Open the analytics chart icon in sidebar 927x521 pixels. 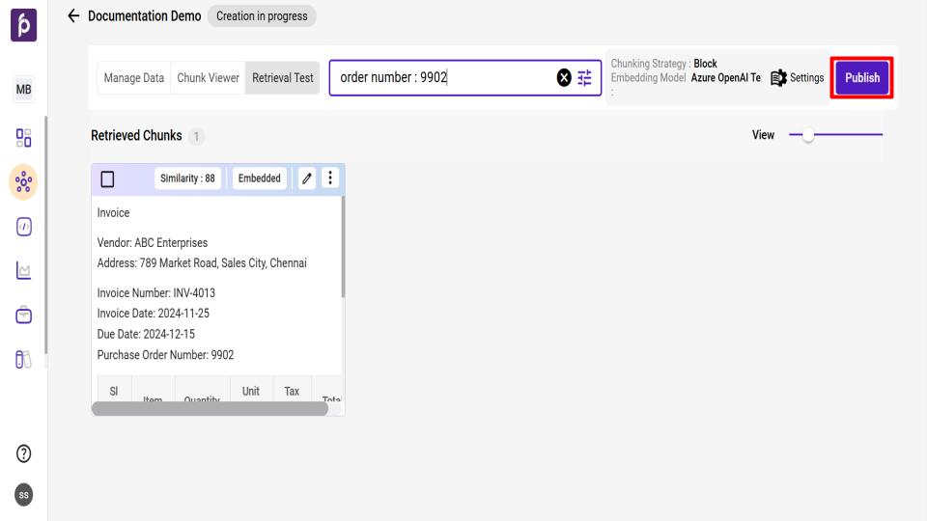click(23, 271)
